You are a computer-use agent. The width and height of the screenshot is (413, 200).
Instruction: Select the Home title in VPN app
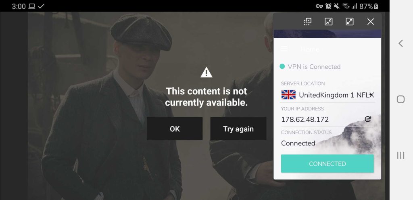click(x=310, y=49)
